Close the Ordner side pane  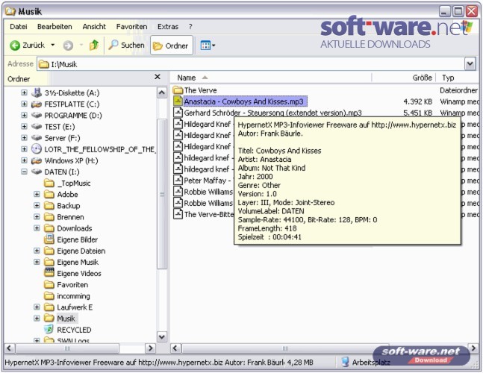[x=158, y=77]
